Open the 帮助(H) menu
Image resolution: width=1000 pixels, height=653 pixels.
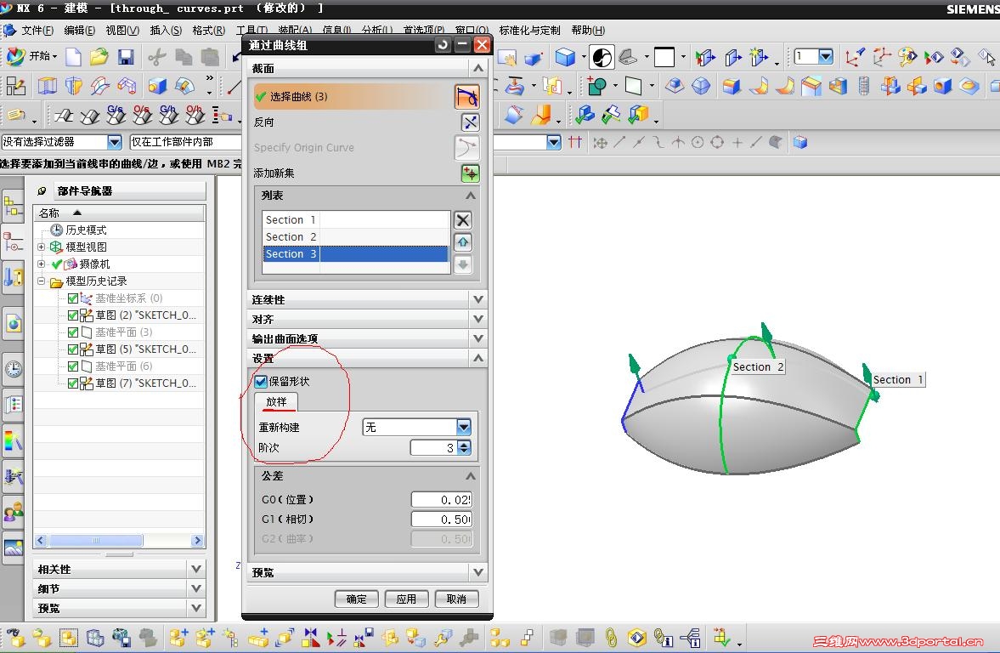click(588, 30)
